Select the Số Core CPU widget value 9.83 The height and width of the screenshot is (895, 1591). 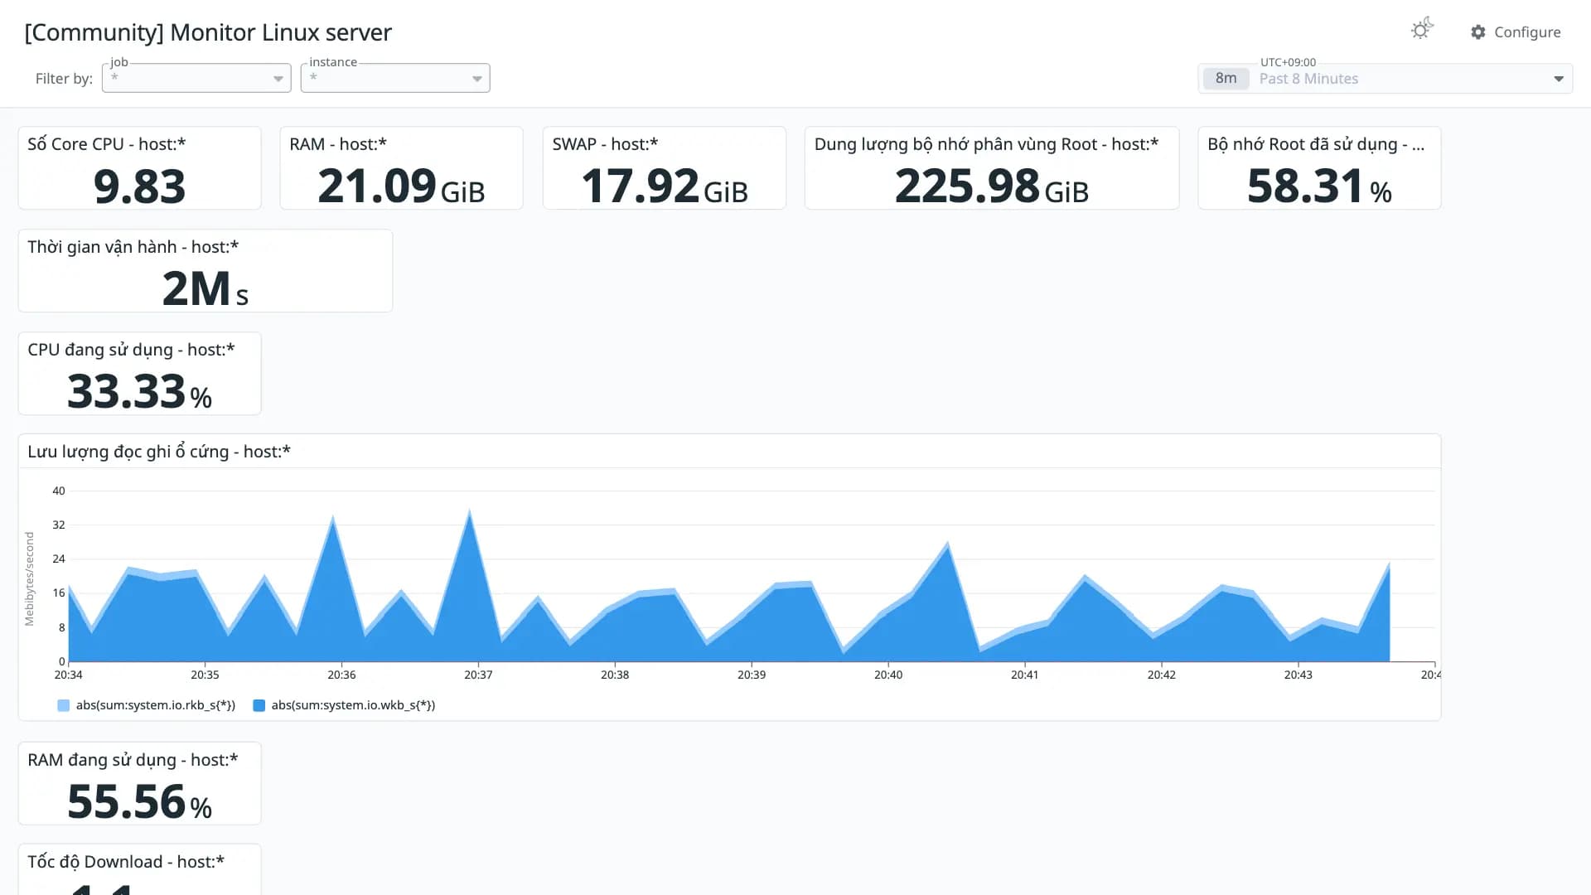click(x=139, y=186)
